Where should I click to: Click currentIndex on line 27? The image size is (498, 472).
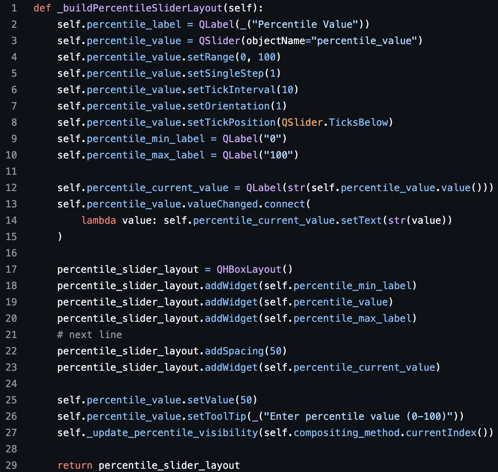point(441,433)
